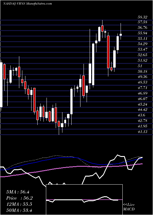Click the <<Live MACD label

(129, 207)
